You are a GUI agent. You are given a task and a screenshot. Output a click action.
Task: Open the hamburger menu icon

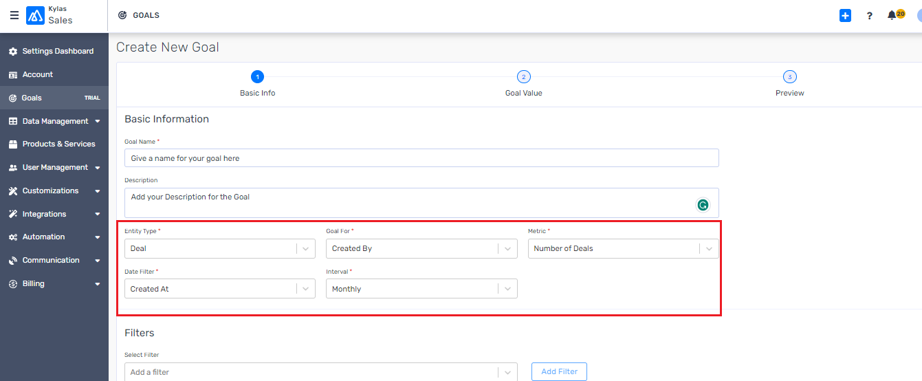coord(14,15)
